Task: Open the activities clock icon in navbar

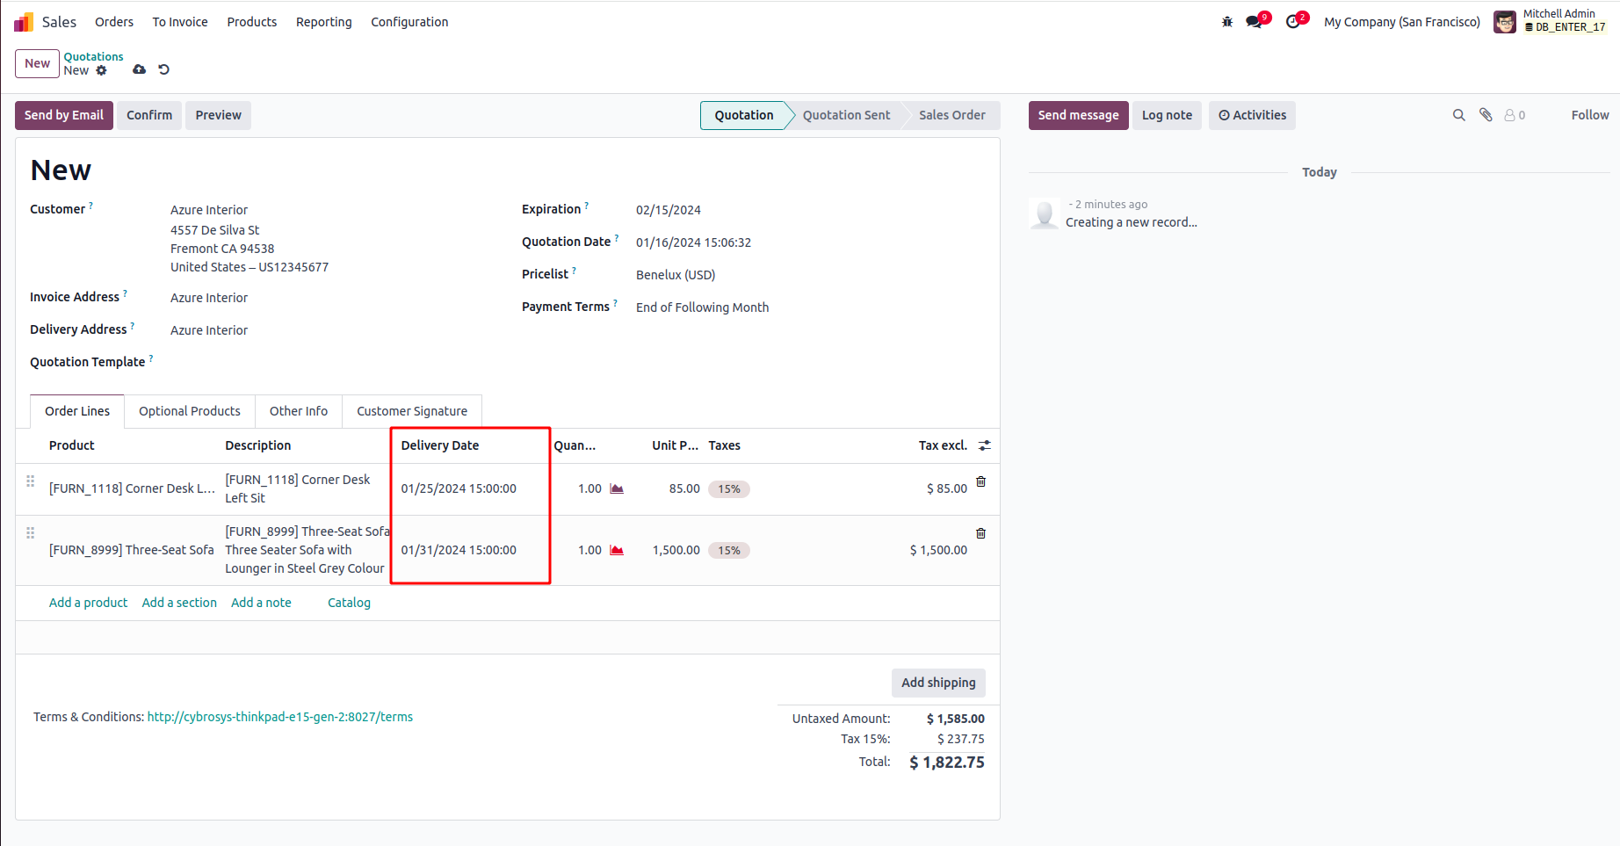Action: click(x=1292, y=22)
